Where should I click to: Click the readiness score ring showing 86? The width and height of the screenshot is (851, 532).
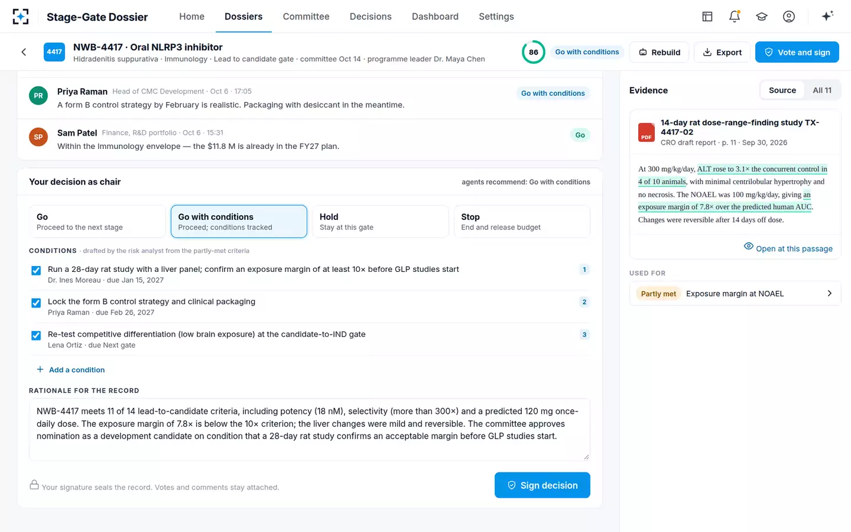(534, 52)
